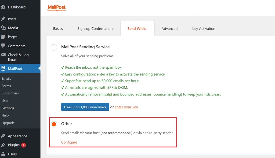The width and height of the screenshot is (275, 158).
Task: Click the Comments speech bubble icon
Action: [3, 46]
